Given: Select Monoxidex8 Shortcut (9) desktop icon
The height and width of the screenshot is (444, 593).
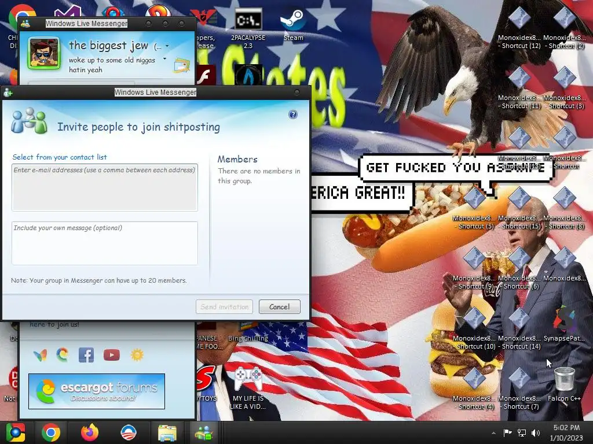Looking at the screenshot, I should click(474, 269).
